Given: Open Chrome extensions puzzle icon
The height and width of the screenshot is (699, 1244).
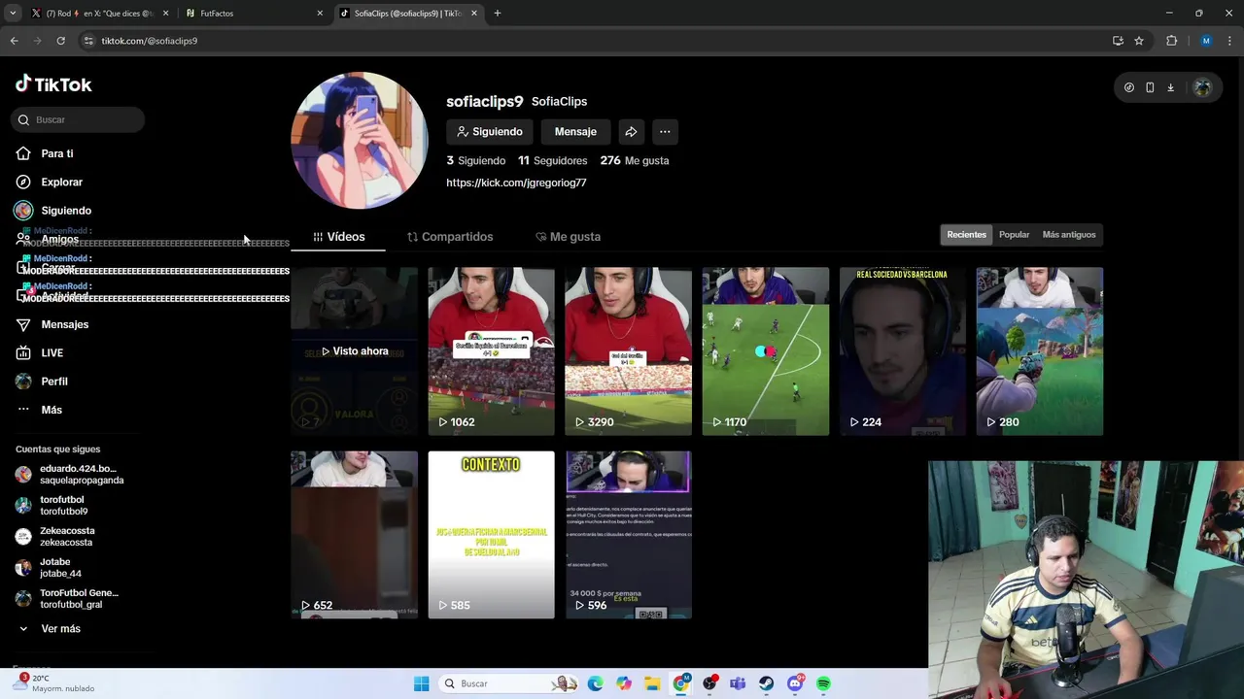Looking at the screenshot, I should coord(1171,41).
